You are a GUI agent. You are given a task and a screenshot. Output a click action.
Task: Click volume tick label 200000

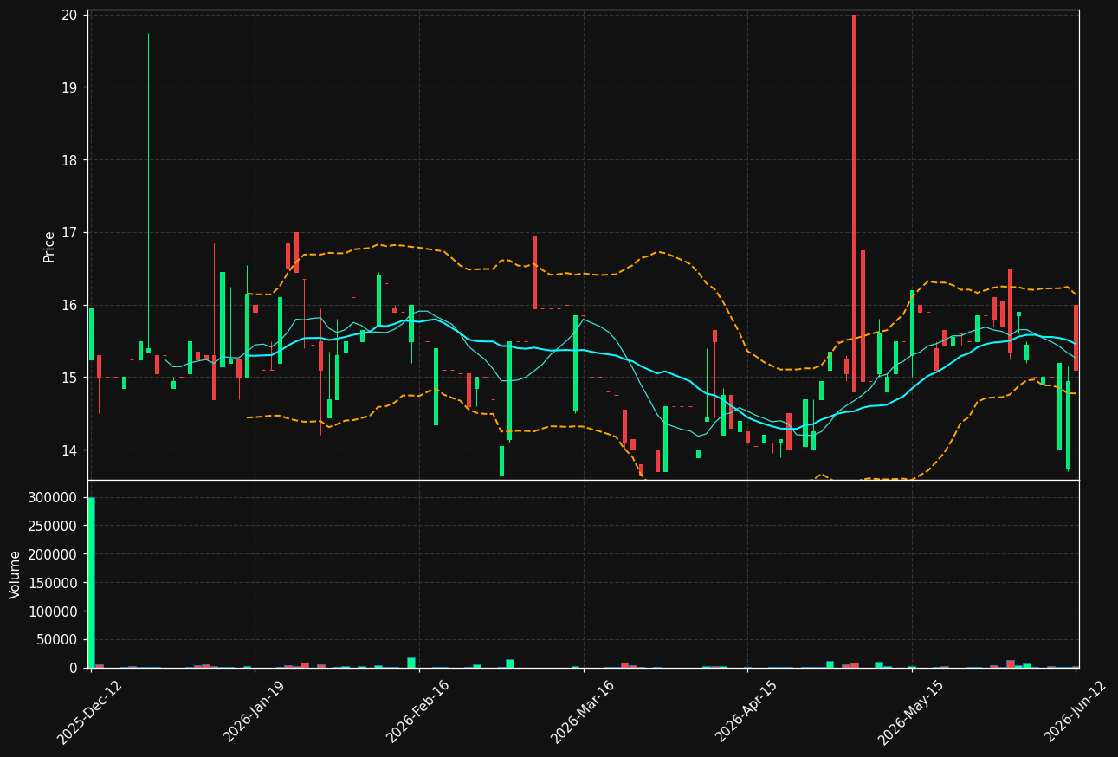coord(54,554)
